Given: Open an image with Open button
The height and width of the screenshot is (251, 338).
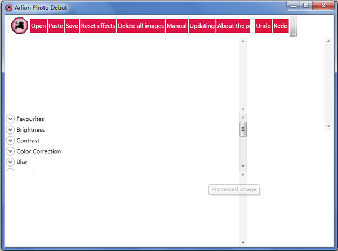Looking at the screenshot, I should coord(38,26).
